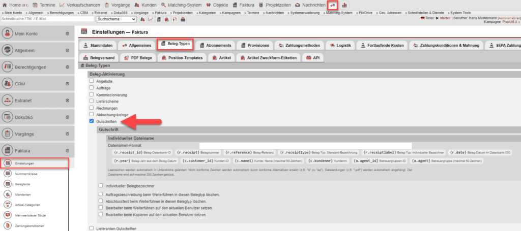Click the Mein Konto sidebar avatar icon
521x231 pixels.
tap(7, 34)
